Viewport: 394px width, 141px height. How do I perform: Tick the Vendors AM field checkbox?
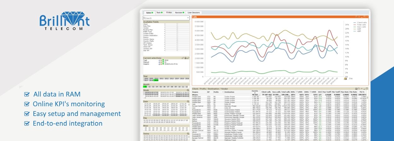pos(177,49)
